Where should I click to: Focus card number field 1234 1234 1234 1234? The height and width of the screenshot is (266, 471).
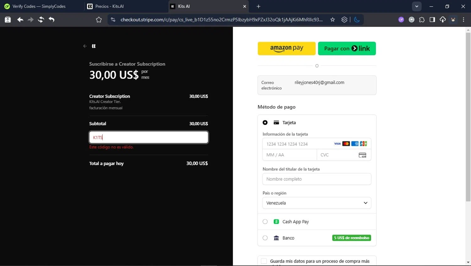317,144
